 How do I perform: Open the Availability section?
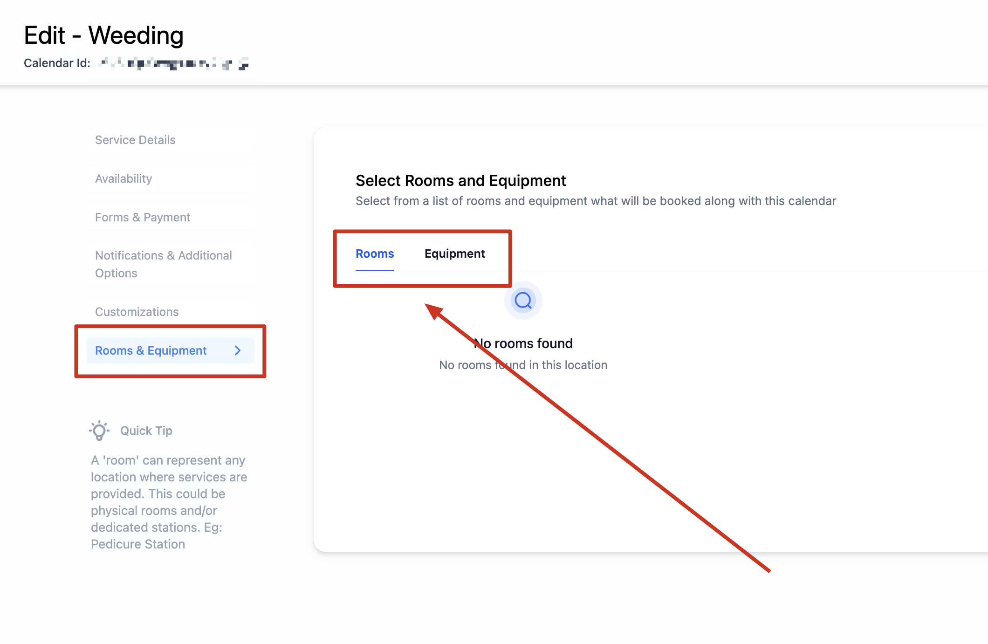[123, 178]
